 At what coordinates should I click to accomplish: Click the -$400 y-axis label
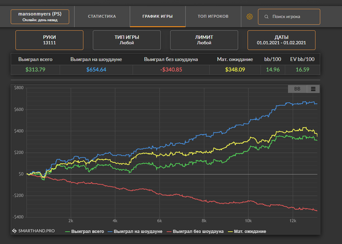coord(18,217)
